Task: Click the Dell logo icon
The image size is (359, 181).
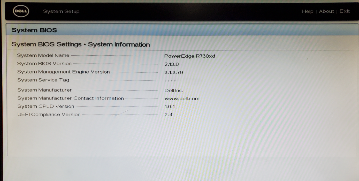Action: click(x=21, y=11)
